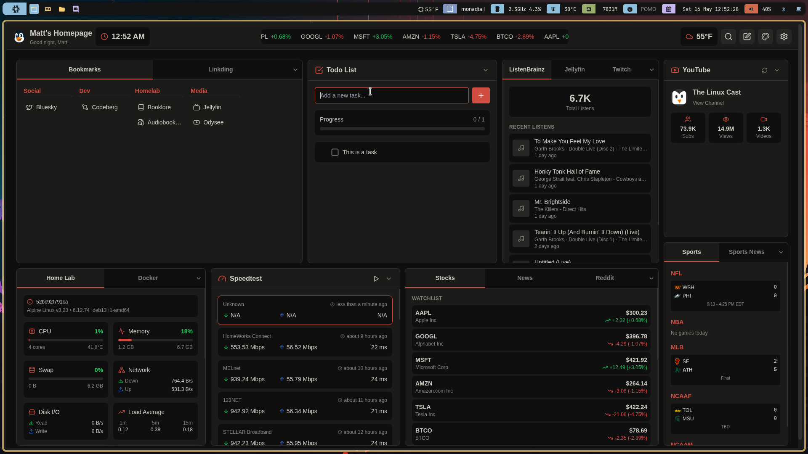Open the edit layout pencil icon

pyautogui.click(x=747, y=37)
